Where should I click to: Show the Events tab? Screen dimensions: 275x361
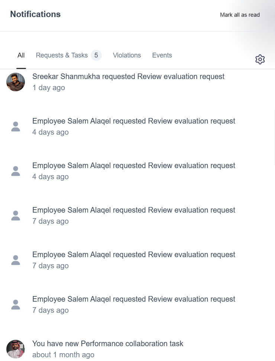(x=162, y=55)
